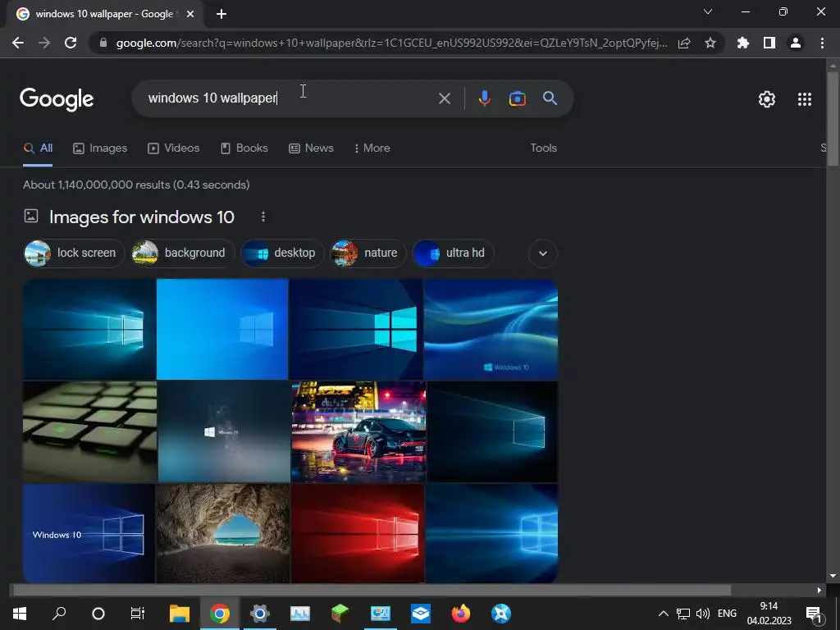Open Google quick settings gear

pos(767,99)
